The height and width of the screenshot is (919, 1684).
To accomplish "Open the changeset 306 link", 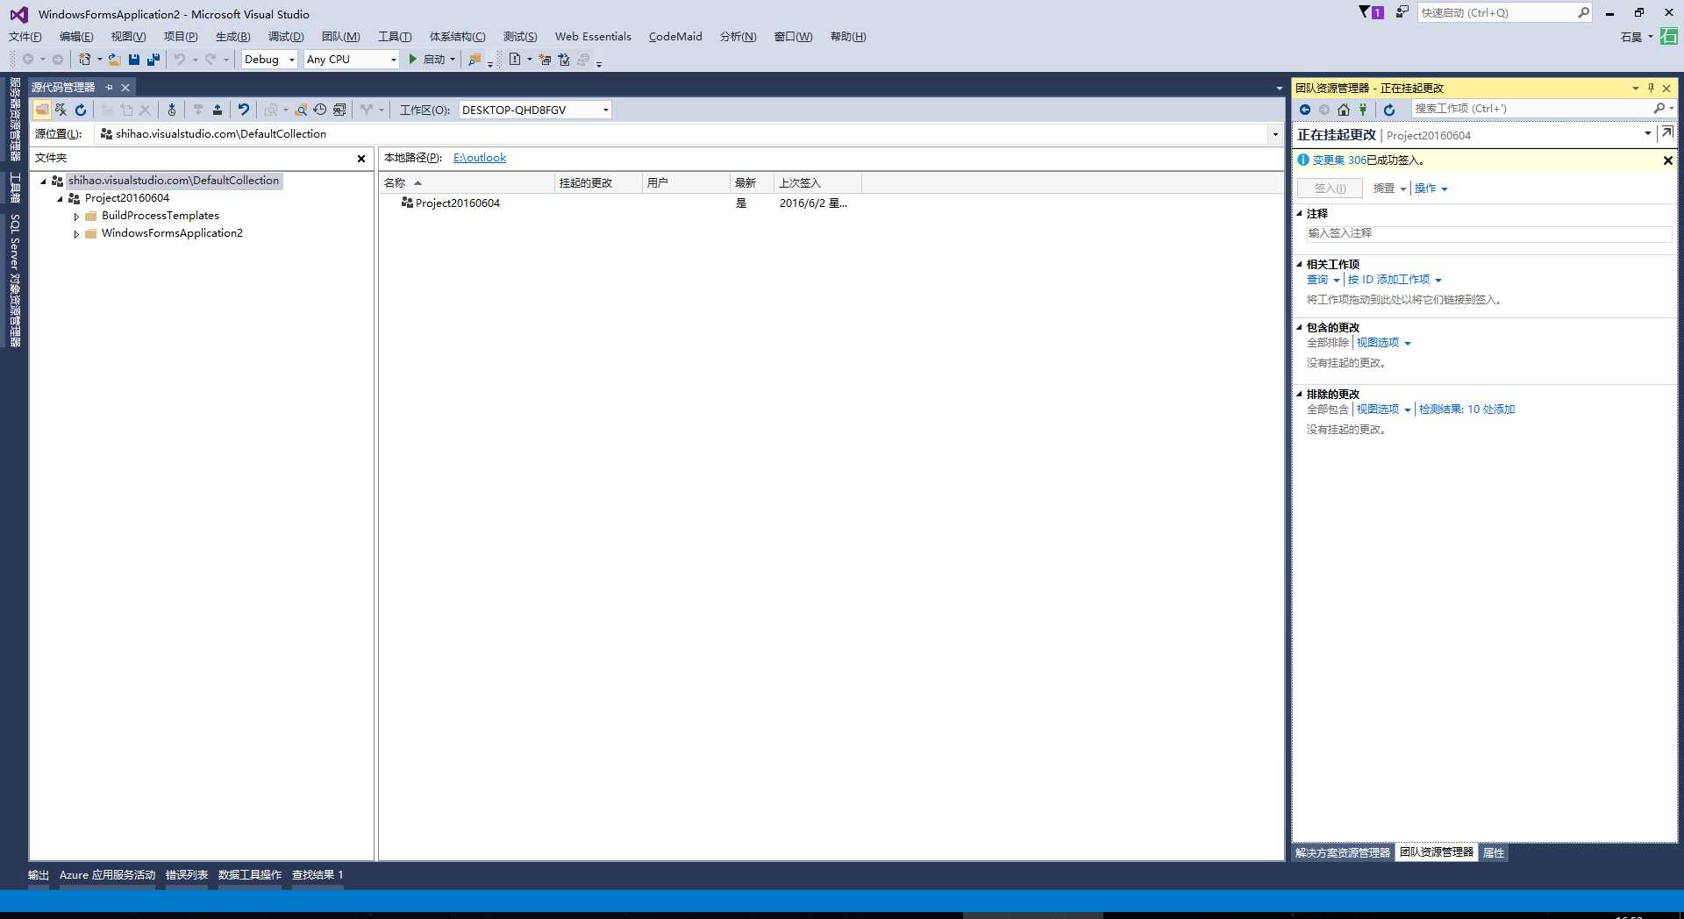I will [1339, 160].
